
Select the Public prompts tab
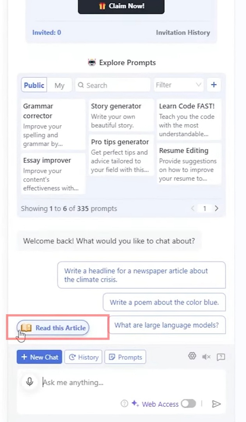coord(34,85)
